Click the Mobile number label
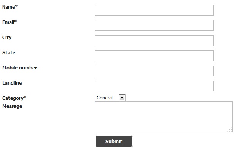 coord(19,68)
